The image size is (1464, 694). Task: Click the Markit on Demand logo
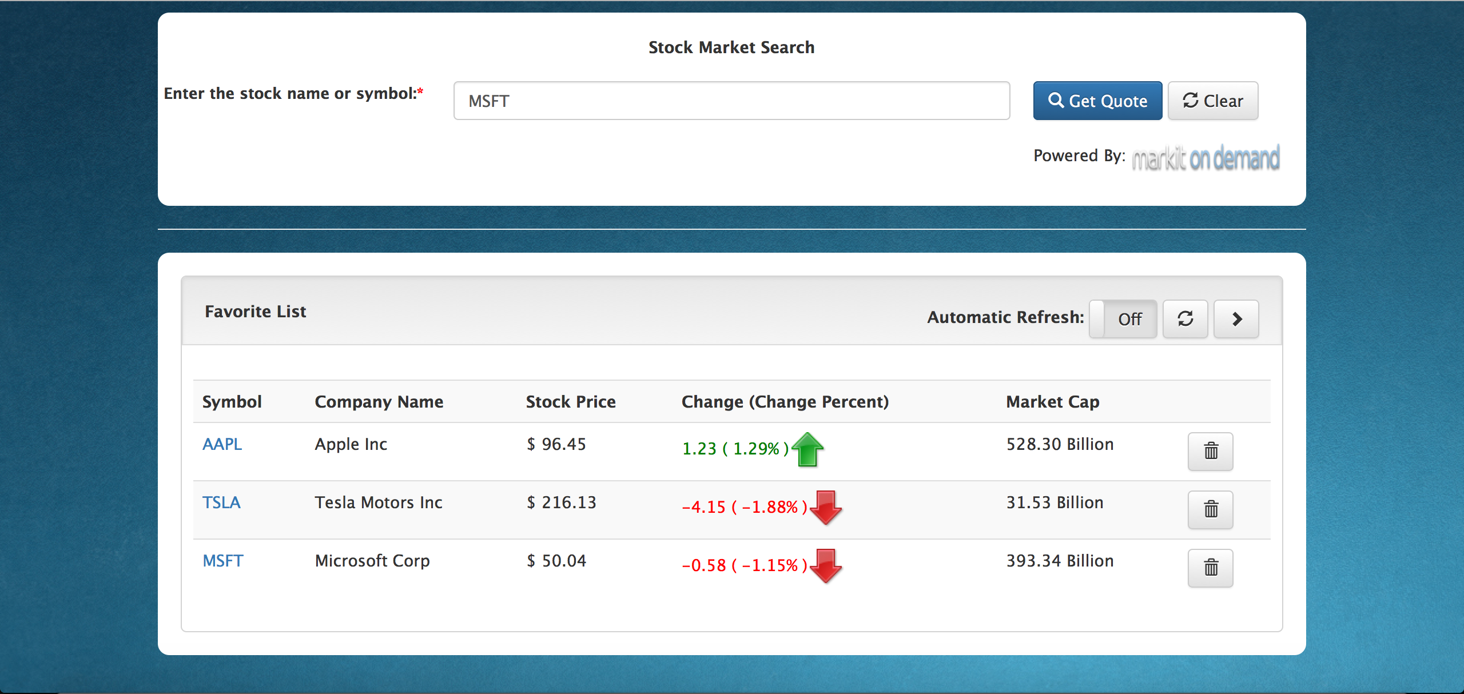click(1206, 158)
